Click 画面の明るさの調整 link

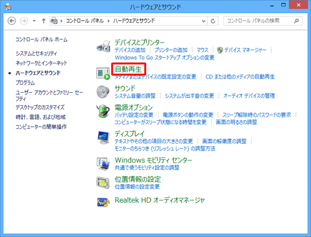point(236,122)
